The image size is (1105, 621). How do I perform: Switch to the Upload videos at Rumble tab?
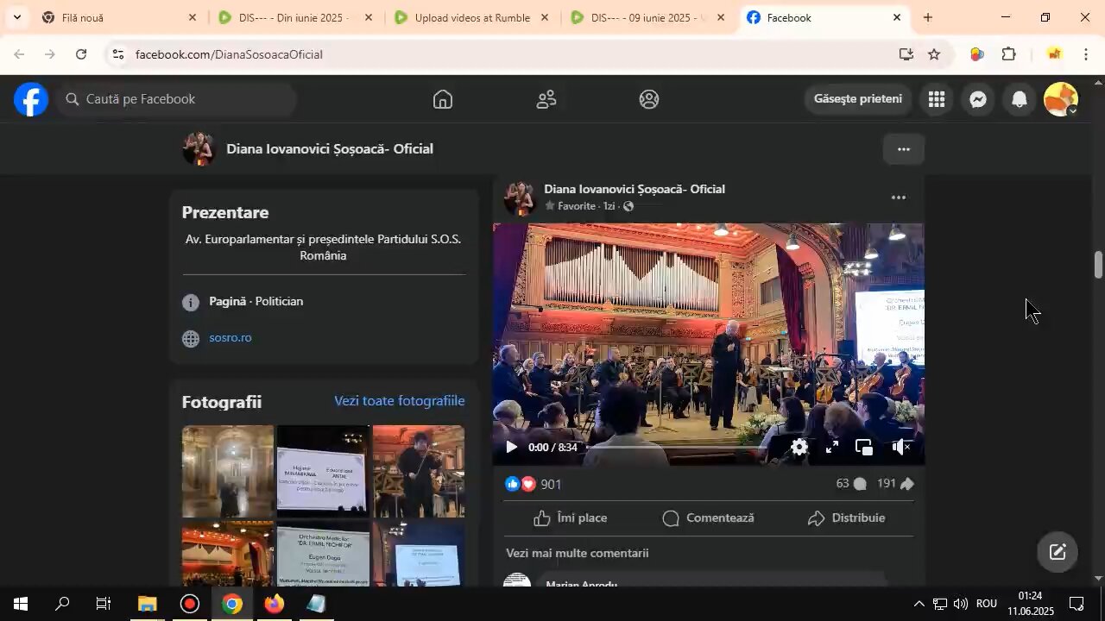[x=471, y=17]
